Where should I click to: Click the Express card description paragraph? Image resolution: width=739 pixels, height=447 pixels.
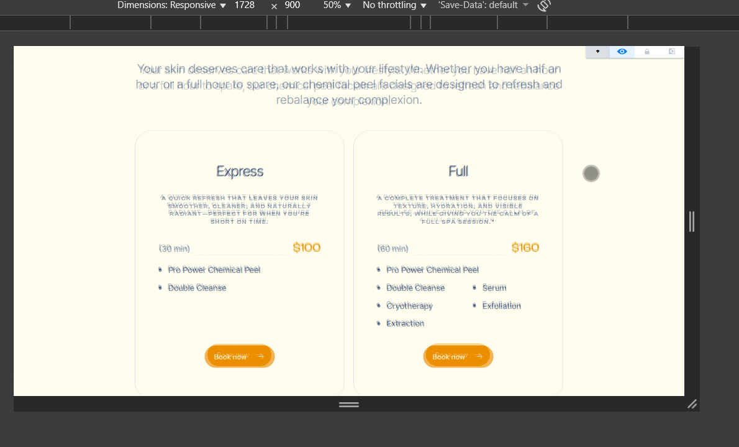(x=240, y=209)
